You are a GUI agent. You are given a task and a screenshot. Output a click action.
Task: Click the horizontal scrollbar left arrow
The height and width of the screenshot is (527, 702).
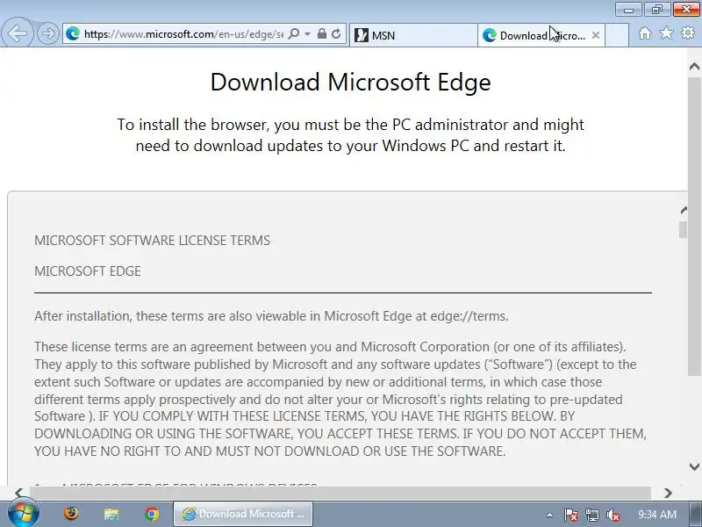coord(18,493)
